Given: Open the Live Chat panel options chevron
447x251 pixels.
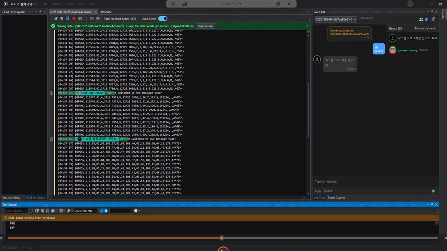Looking at the screenshot, I should point(428,12).
